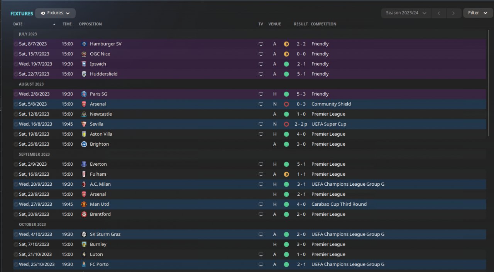Toggle the check circle beside Wed, 2/8/2023

[16, 94]
